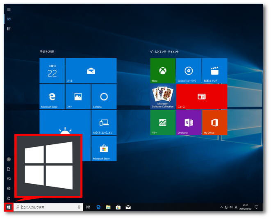
Task: Open the user account avatar
Action: pyautogui.click(x=9, y=159)
